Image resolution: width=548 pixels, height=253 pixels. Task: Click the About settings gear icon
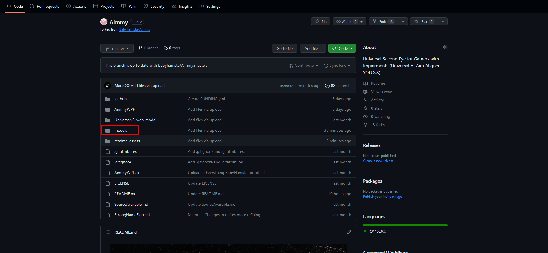click(445, 47)
